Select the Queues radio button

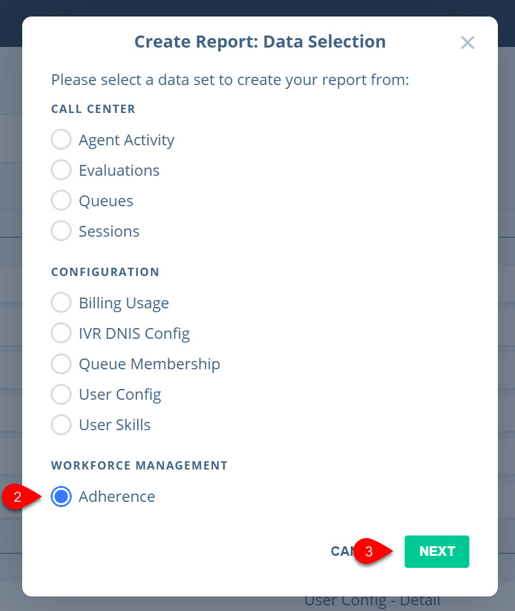pyautogui.click(x=61, y=200)
